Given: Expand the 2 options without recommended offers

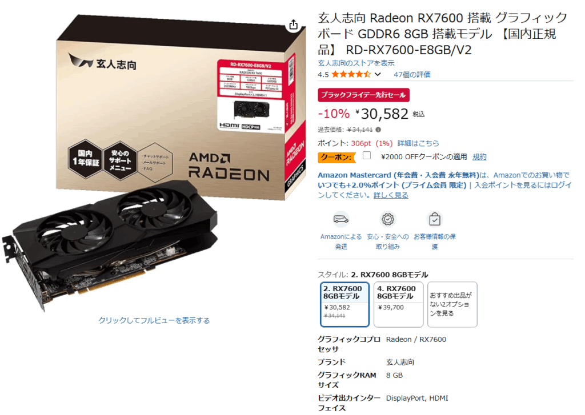Looking at the screenshot, I should coord(452,304).
